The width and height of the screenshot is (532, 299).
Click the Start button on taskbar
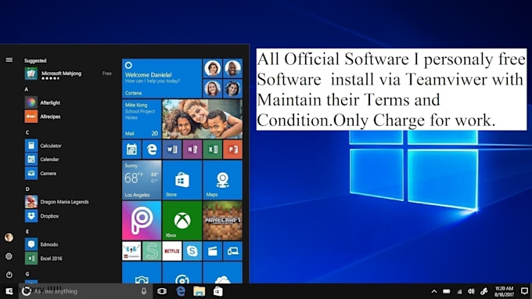click(9, 291)
